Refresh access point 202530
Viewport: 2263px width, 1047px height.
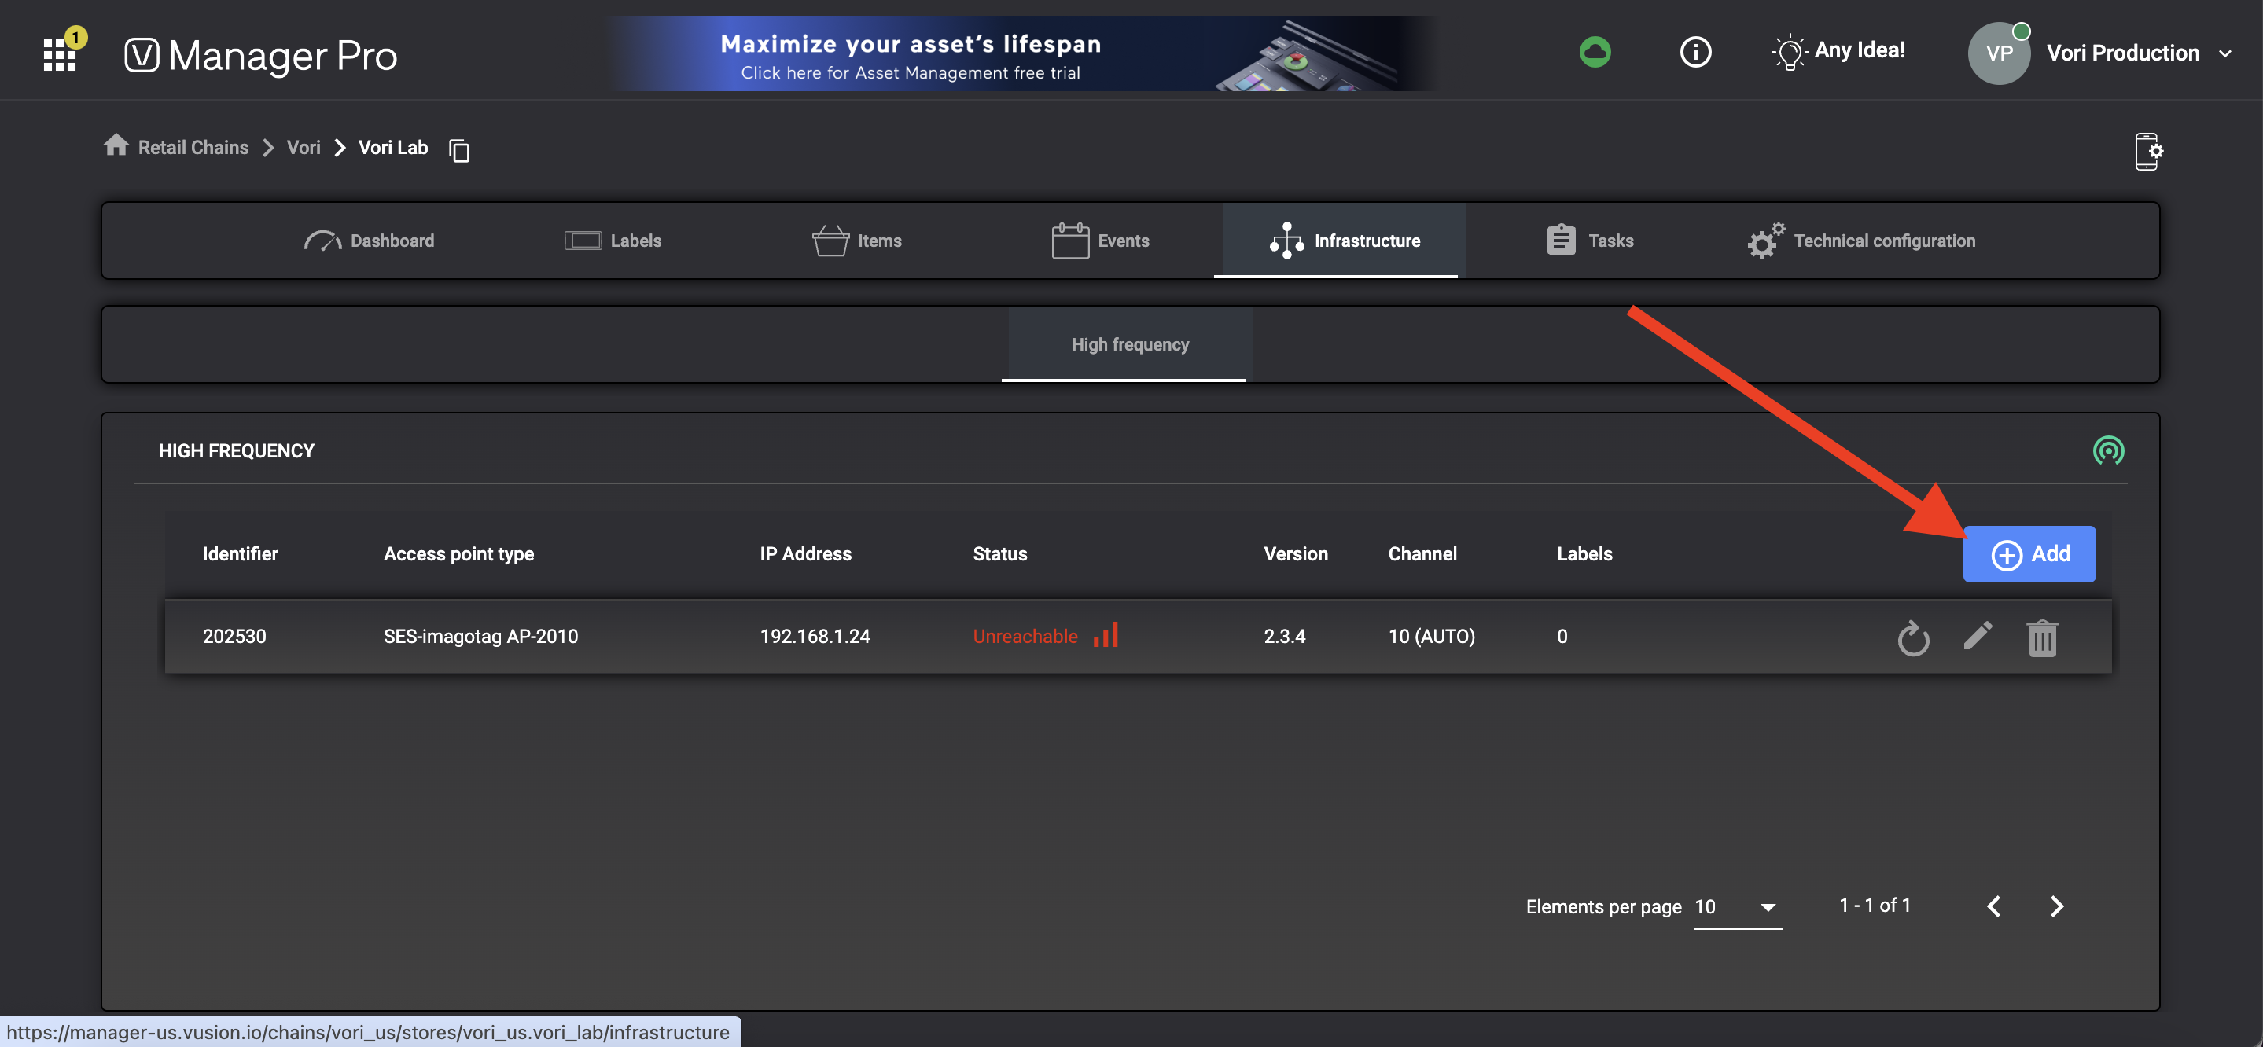pos(1912,637)
